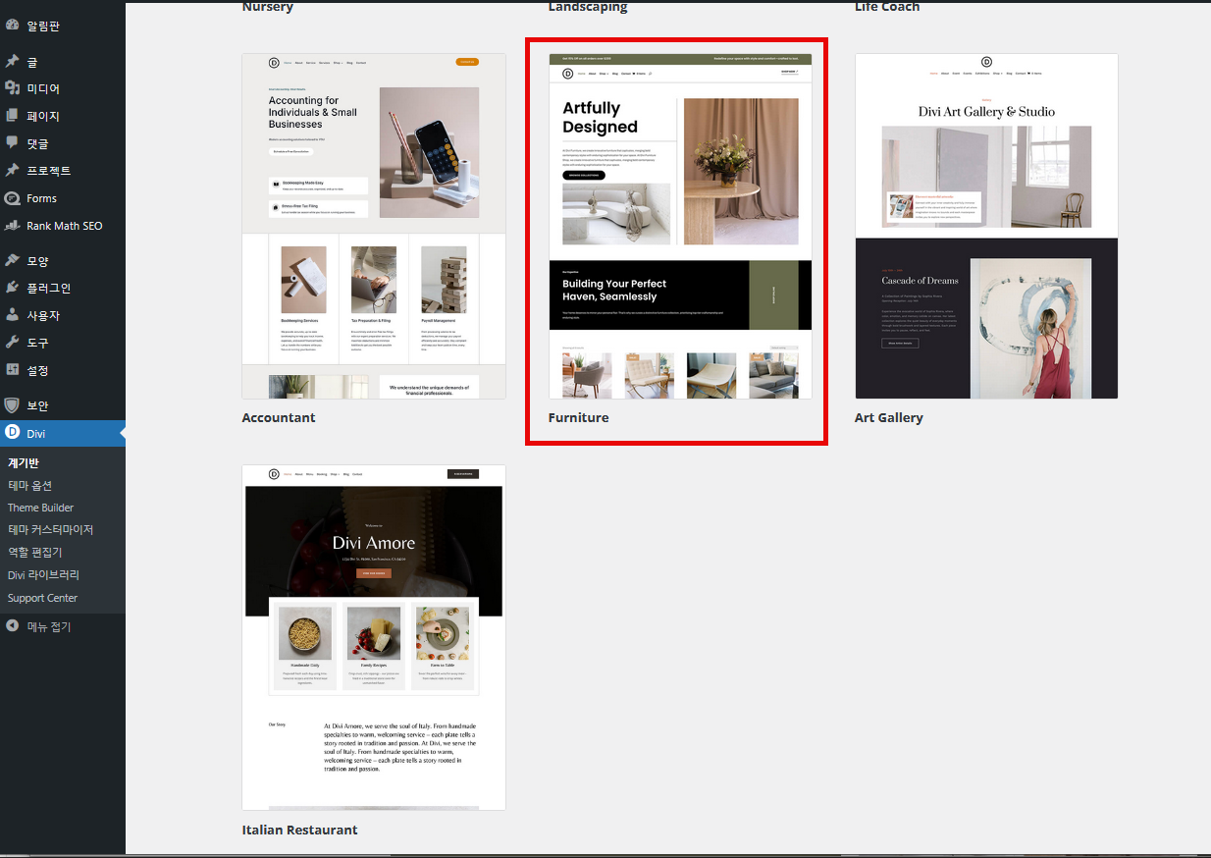Click the 도구 wrench icon
1211x858 pixels.
point(12,343)
